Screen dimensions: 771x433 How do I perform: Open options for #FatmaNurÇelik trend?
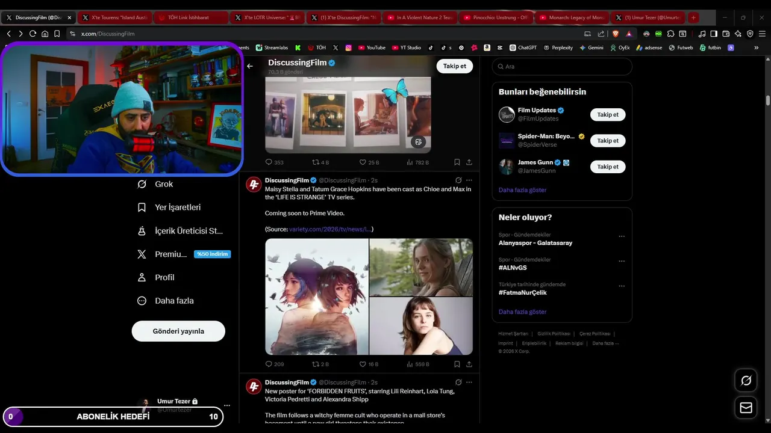pos(622,286)
